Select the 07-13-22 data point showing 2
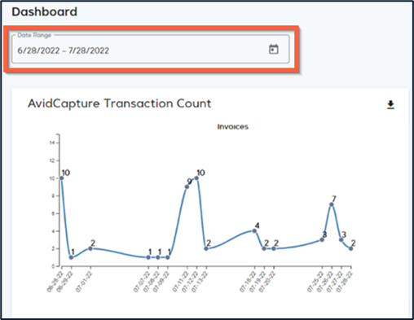 tap(206, 248)
